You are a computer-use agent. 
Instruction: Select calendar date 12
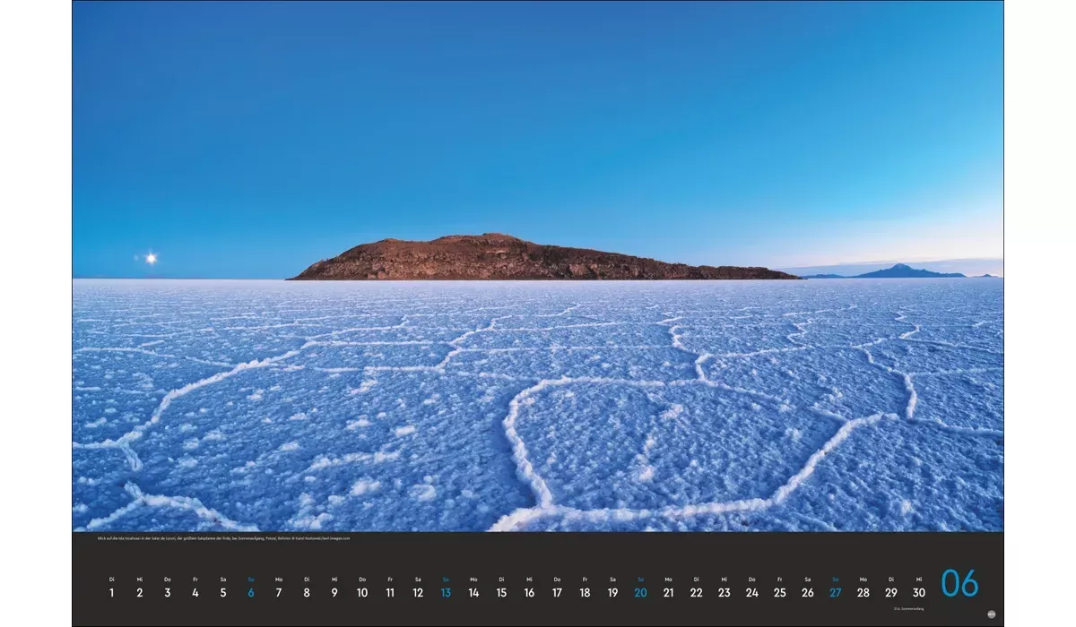[418, 593]
